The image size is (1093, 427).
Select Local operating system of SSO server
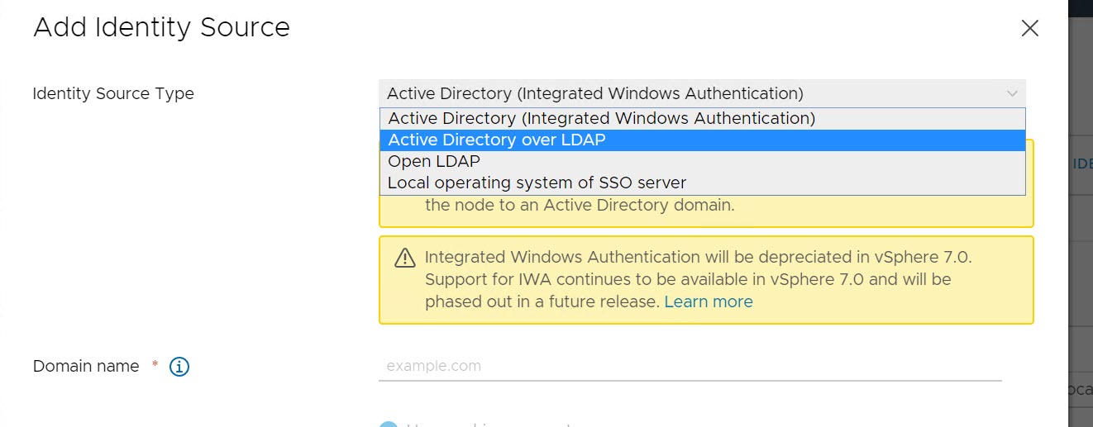tap(537, 183)
